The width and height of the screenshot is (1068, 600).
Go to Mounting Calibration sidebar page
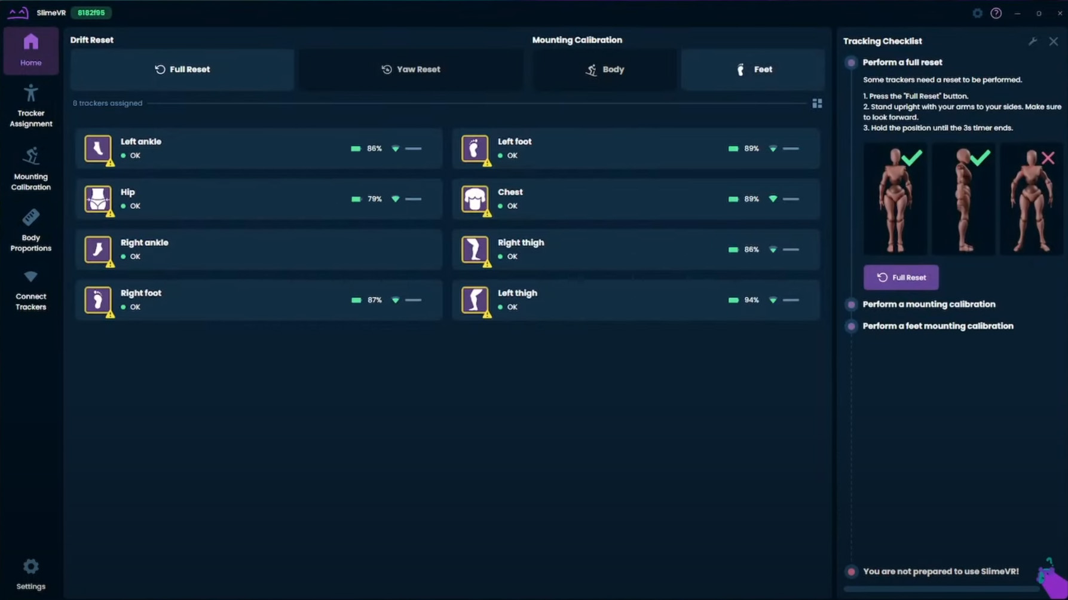tap(31, 169)
